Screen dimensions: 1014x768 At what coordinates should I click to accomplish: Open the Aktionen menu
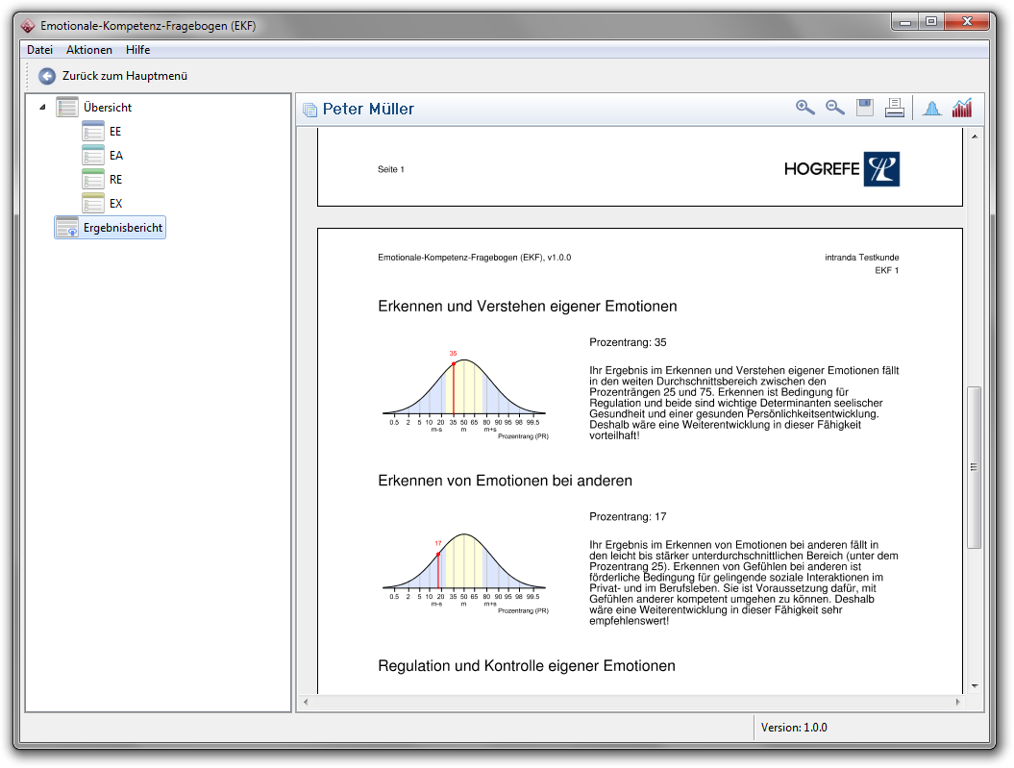click(89, 50)
